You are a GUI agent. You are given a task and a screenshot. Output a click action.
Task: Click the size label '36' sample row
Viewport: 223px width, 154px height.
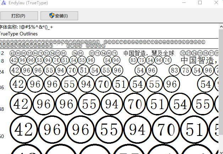pos(109,84)
